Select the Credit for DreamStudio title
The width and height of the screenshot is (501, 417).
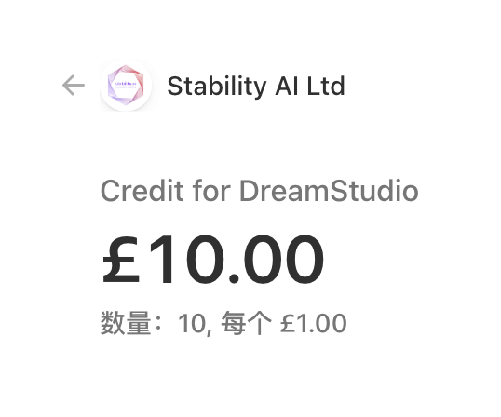(x=260, y=191)
